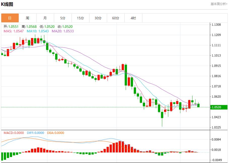Open the 基本面分析 link

pos(219,4)
